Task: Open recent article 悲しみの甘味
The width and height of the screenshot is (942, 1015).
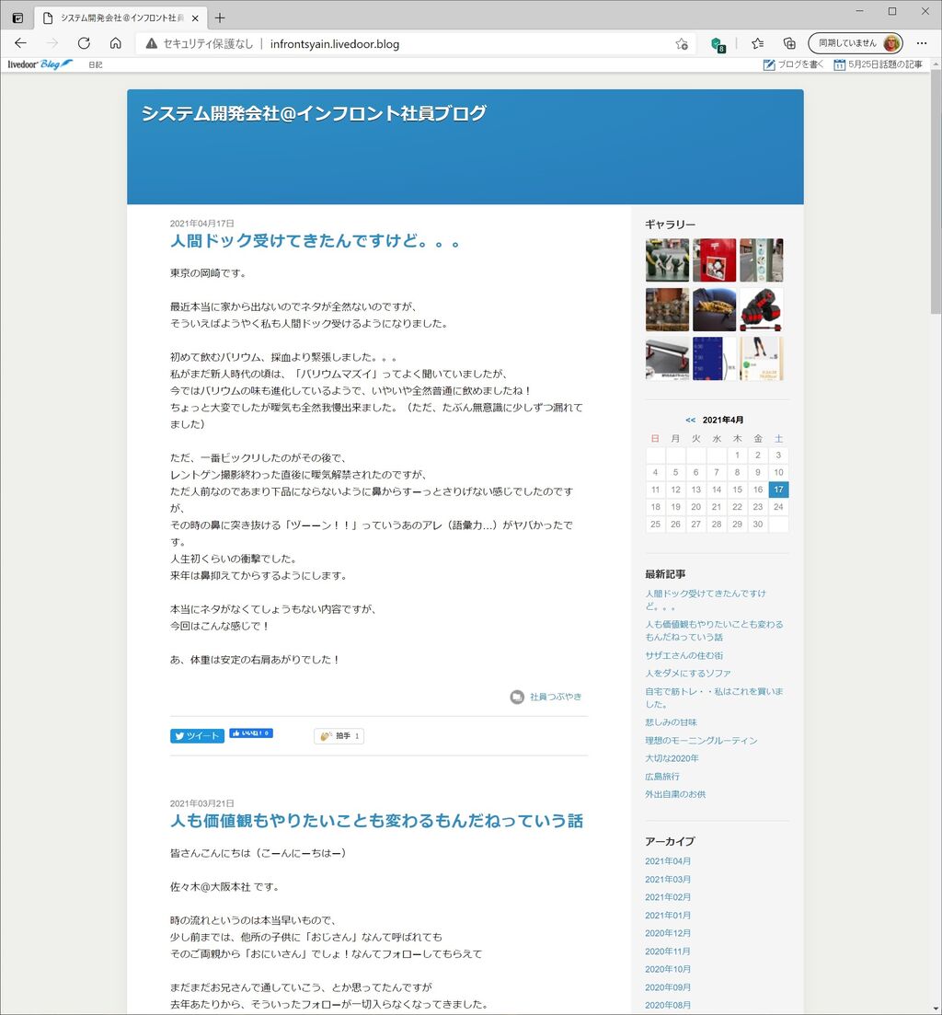Action: pos(671,722)
